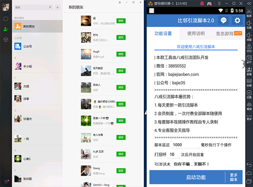Click the 打招呼 count field showing 10

pyautogui.click(x=174, y=155)
